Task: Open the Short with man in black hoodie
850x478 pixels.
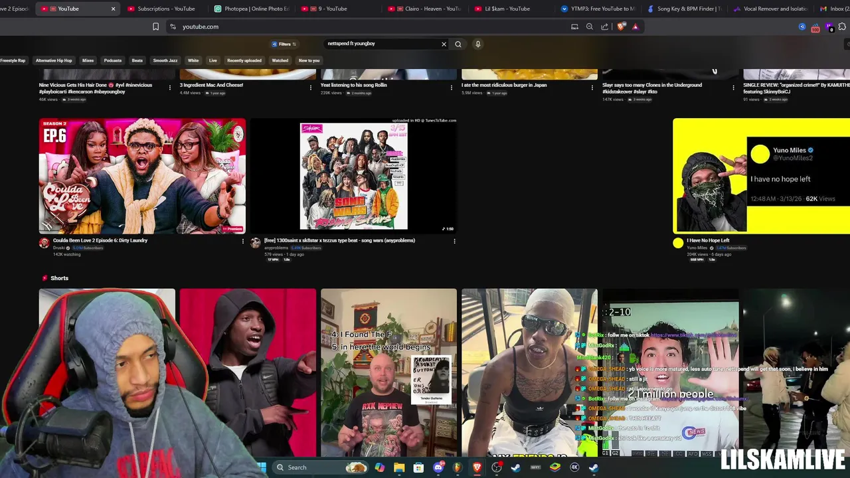Action: click(x=248, y=372)
